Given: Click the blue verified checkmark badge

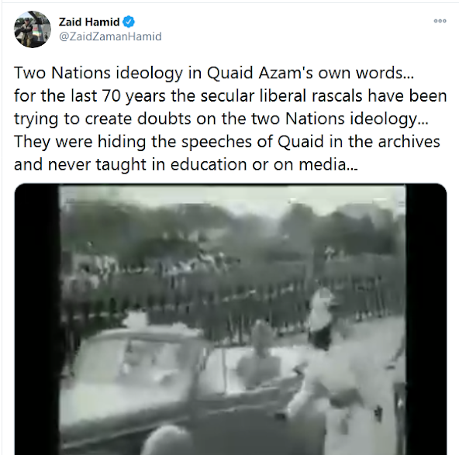Looking at the screenshot, I should [129, 22].
